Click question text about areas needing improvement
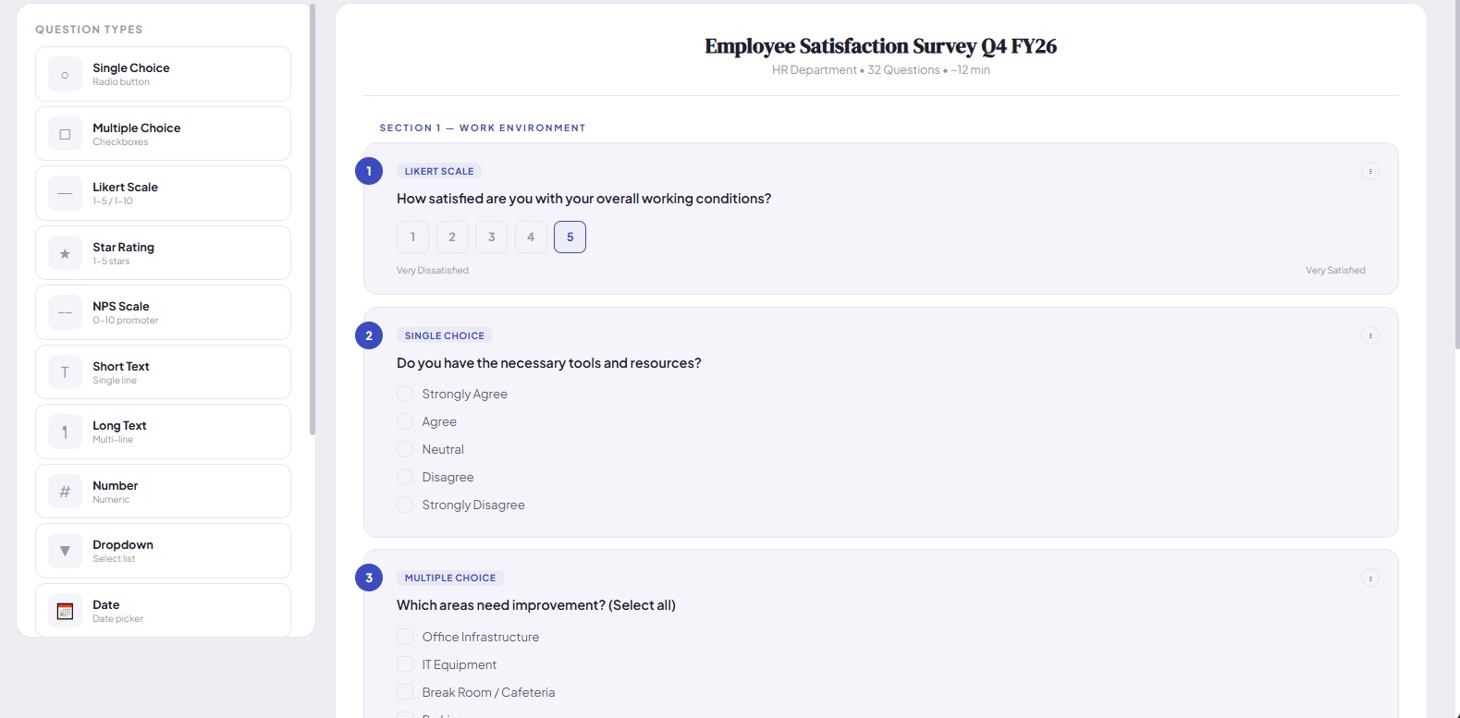Screen dimensions: 1460x718 tap(536, 605)
